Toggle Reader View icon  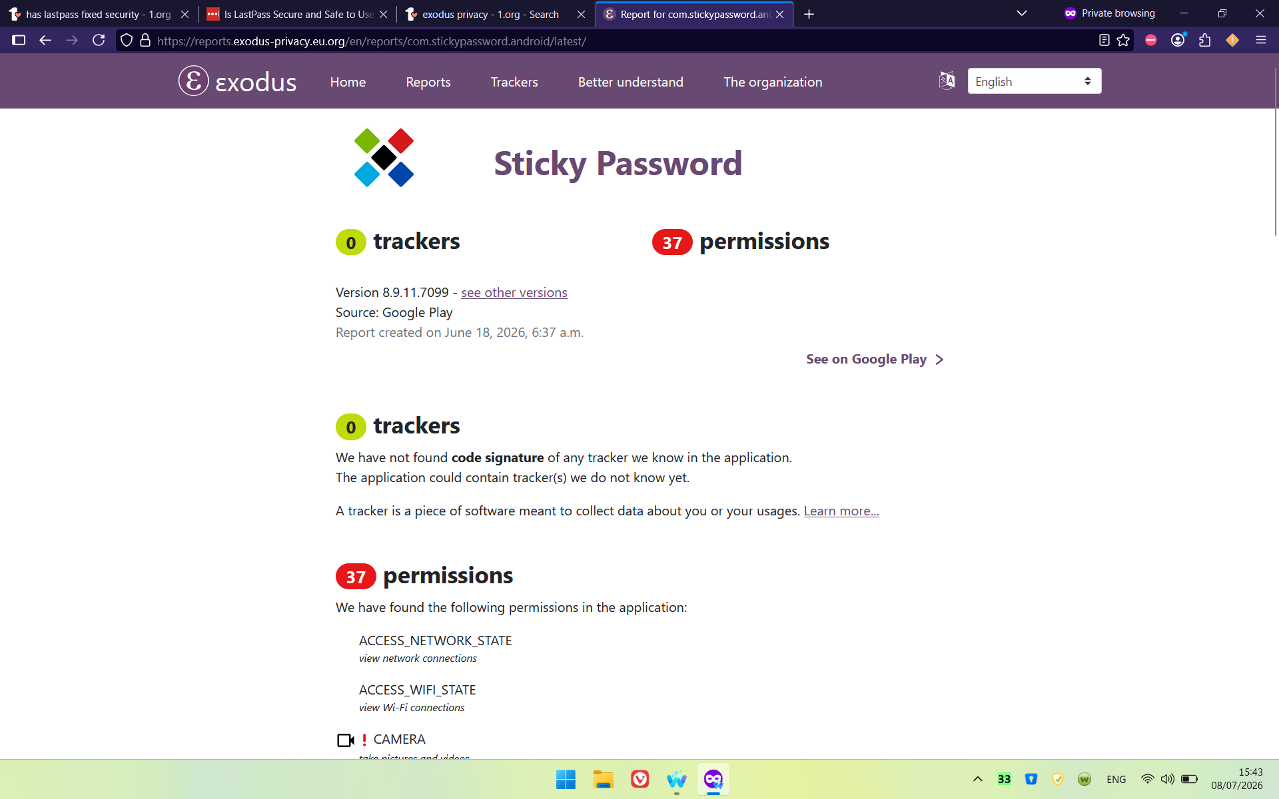click(1104, 41)
